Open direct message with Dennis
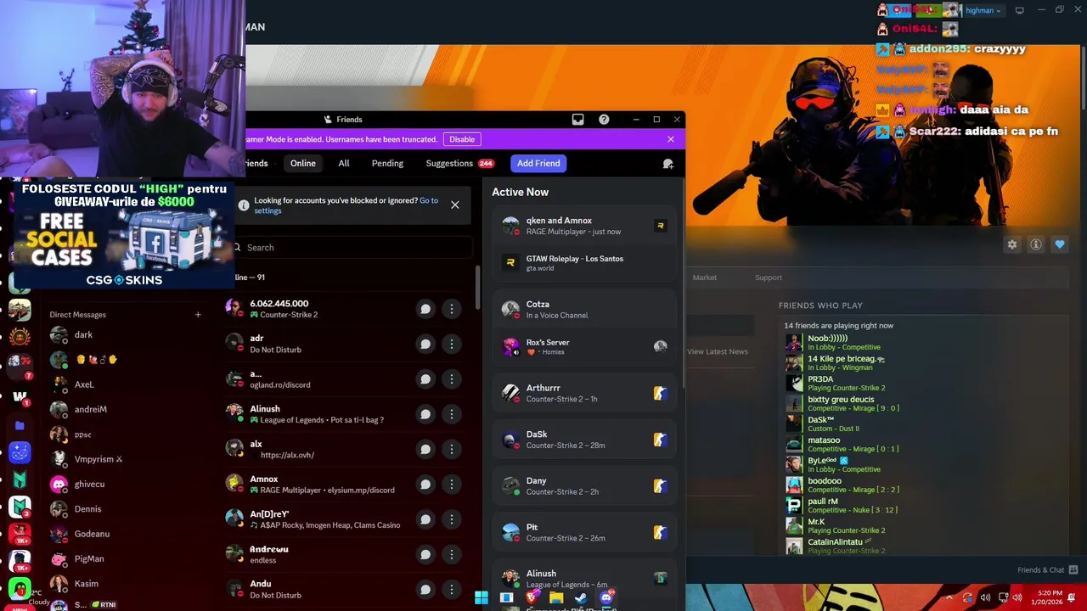Image resolution: width=1087 pixels, height=611 pixels. click(127, 509)
